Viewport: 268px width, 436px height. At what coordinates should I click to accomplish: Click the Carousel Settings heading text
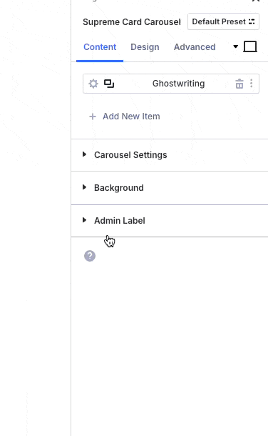pyautogui.click(x=130, y=155)
